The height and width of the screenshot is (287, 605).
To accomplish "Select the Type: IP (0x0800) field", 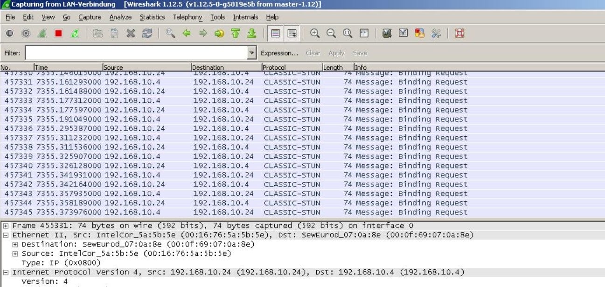I will (61, 263).
